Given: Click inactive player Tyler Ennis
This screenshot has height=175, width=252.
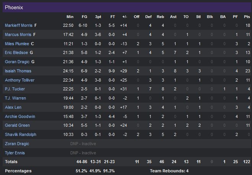Looking at the screenshot, I should pos(15,153).
